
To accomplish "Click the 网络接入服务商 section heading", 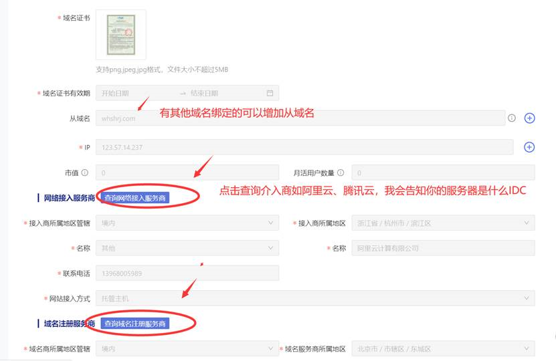I will coord(69,198).
